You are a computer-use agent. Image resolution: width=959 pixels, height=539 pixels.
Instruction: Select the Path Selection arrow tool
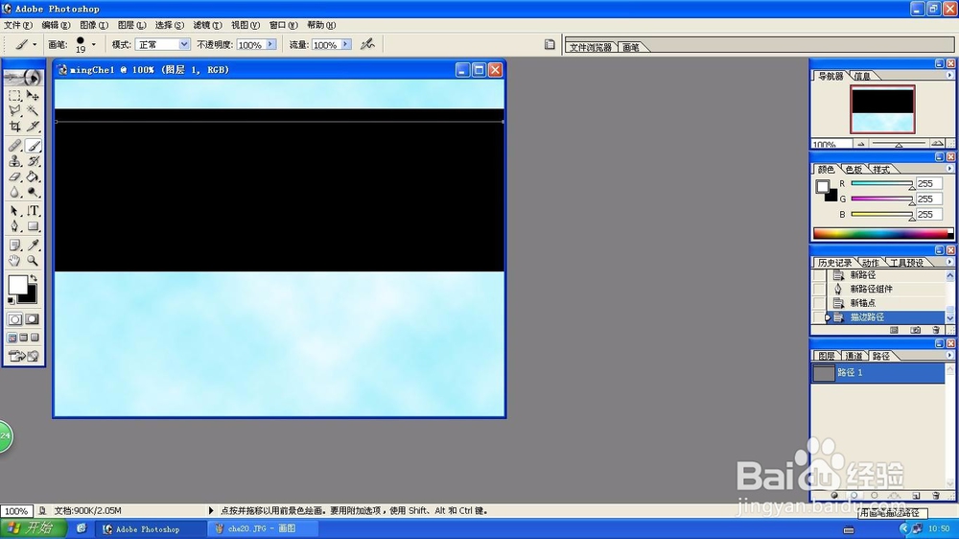[x=14, y=211]
